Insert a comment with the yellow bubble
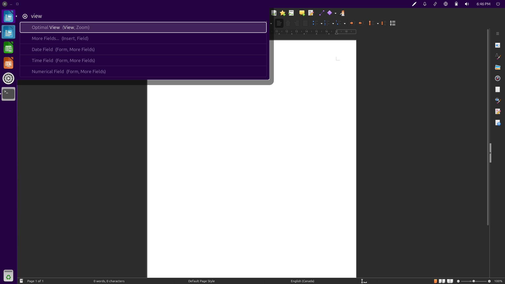This screenshot has height=284, width=505. (302, 13)
